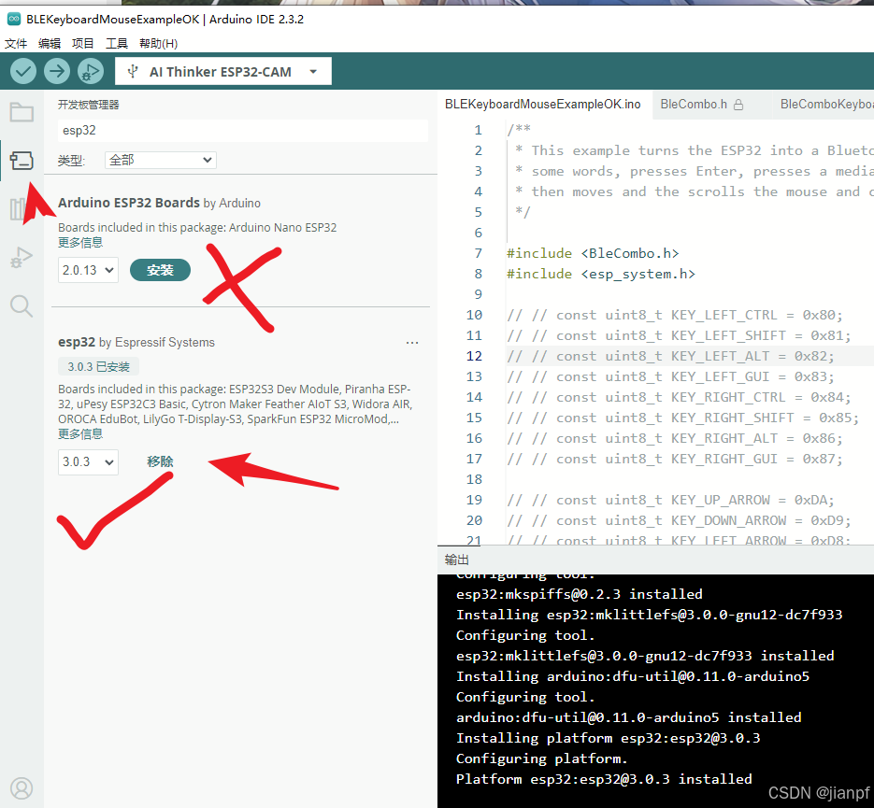874x808 pixels.
Task: Click line number 7 in gutter
Action: point(479,253)
